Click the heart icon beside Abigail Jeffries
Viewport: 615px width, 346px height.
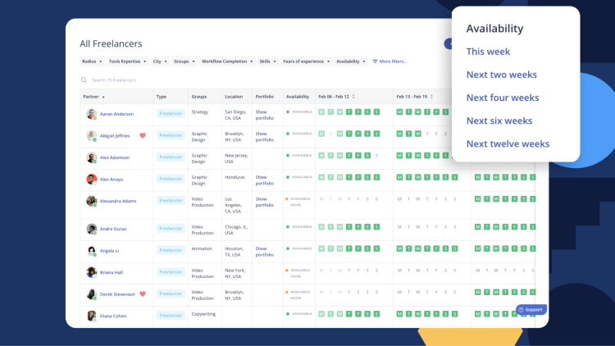[x=142, y=135]
